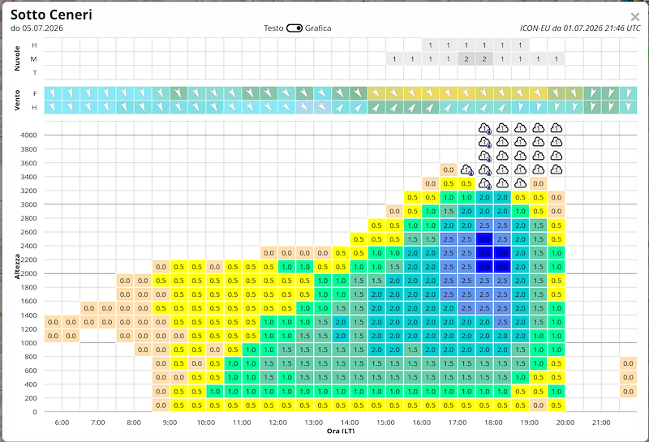
Task: Click 0.0 cell in 0–200 m row at 19:00–19:30
Action: [x=538, y=406]
